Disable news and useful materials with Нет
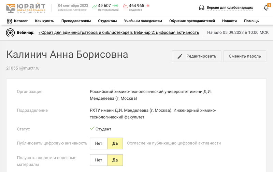 point(99,160)
